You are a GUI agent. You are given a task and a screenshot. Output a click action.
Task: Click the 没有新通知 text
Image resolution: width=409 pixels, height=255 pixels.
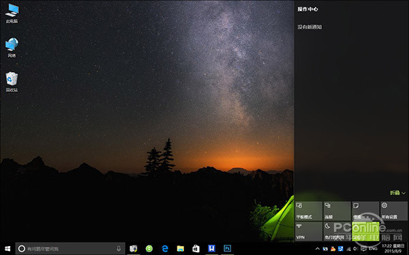point(309,27)
